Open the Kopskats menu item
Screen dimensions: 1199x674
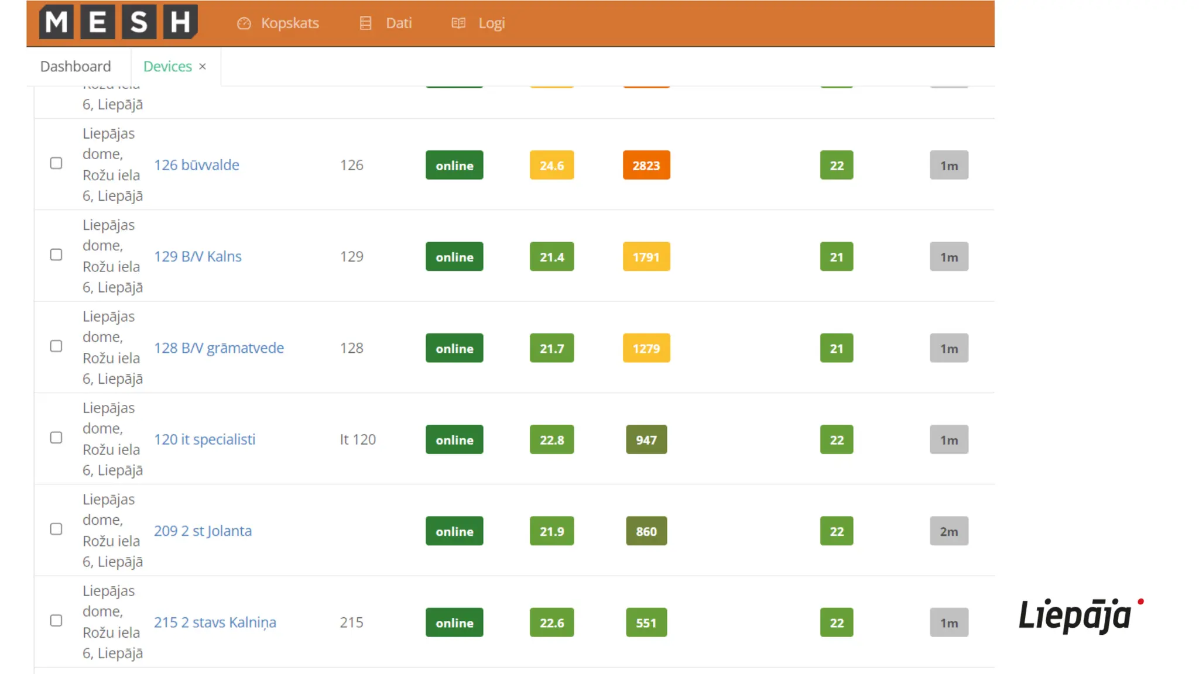point(290,23)
